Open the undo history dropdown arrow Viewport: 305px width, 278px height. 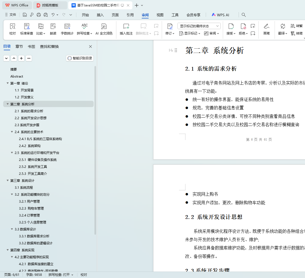pyautogui.click(x=57, y=15)
